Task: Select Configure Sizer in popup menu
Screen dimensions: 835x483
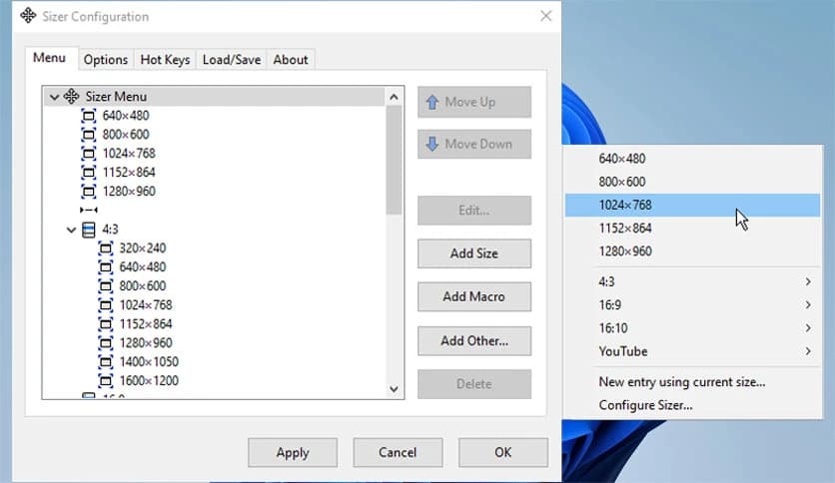Action: point(692,405)
